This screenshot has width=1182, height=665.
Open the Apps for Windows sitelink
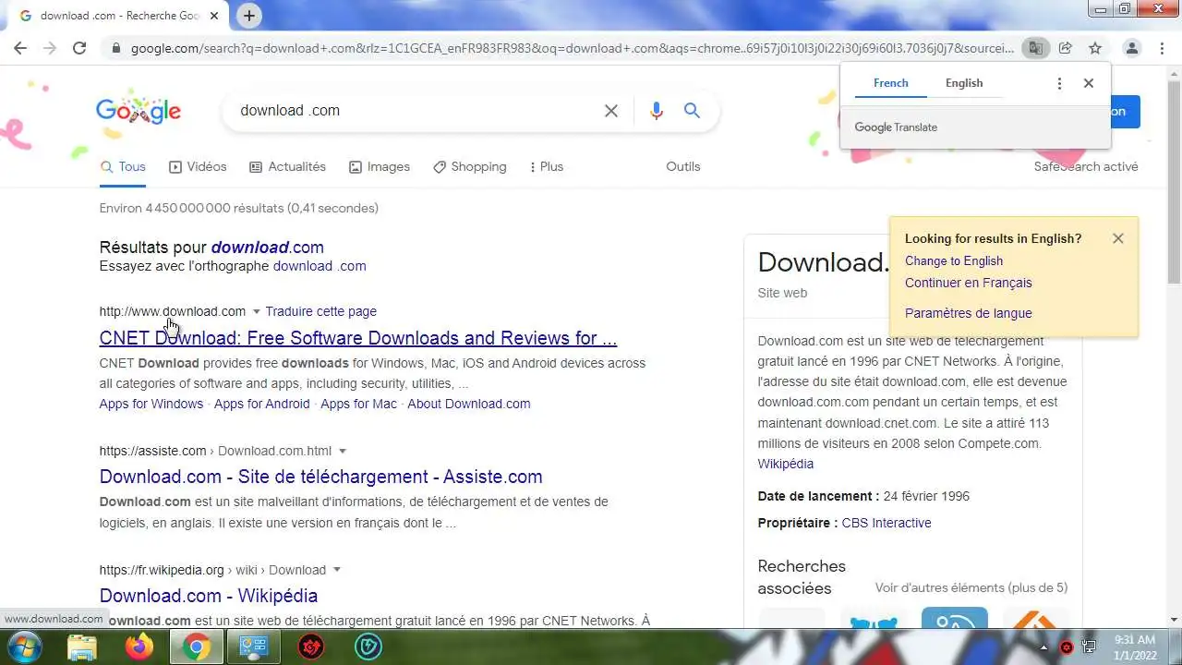tap(151, 404)
